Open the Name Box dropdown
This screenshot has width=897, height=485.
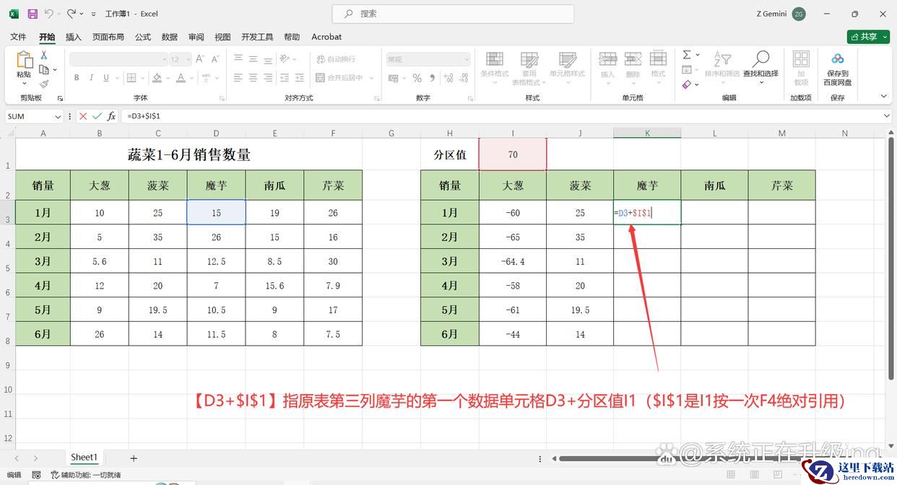coord(58,116)
